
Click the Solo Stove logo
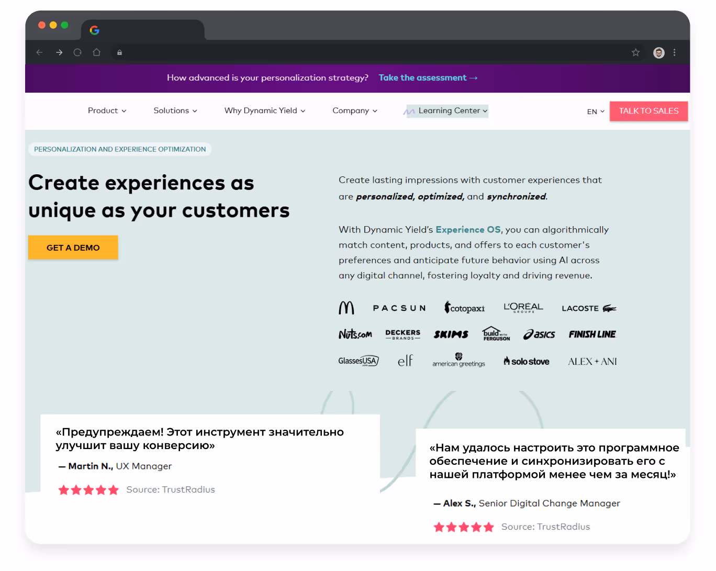[527, 361]
